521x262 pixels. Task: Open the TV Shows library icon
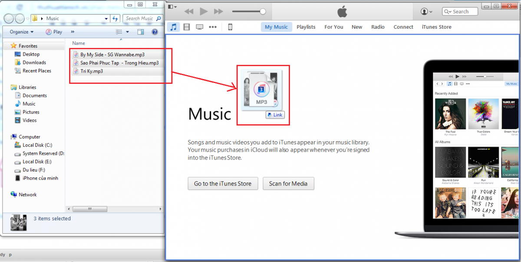200,27
